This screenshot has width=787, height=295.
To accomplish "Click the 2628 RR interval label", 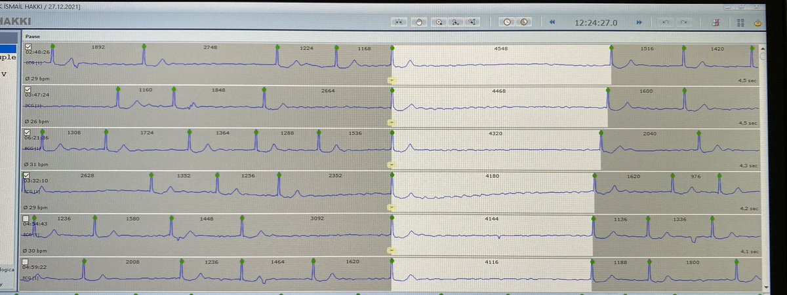I will point(87,176).
